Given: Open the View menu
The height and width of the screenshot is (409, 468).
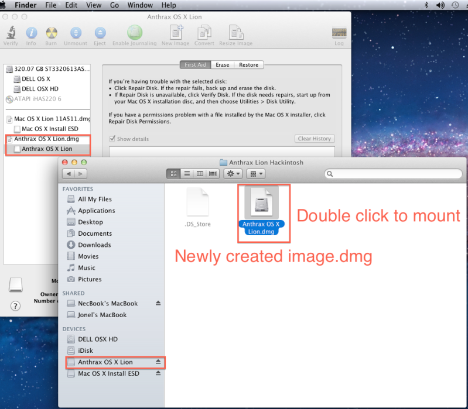Looking at the screenshot, I should point(94,5).
